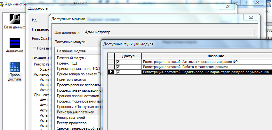Click the row selector of Автоматическая регистрация ФР

[x=111, y=62]
